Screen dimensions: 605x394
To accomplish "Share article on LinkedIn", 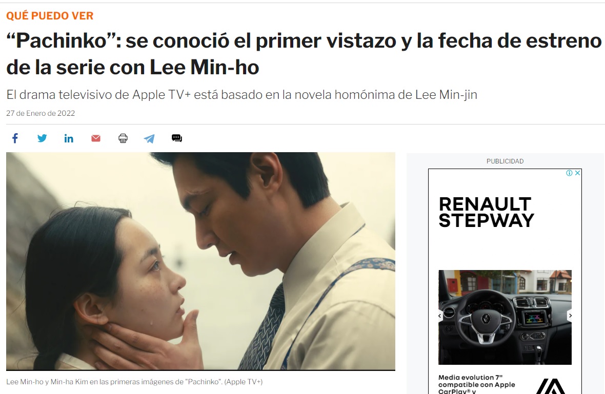I will [69, 138].
